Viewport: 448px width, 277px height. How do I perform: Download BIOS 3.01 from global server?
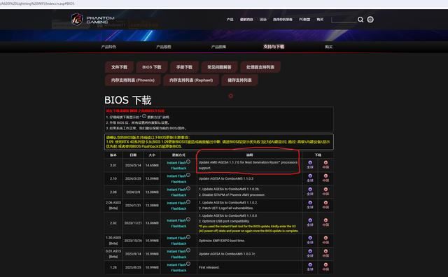[x=310, y=165]
